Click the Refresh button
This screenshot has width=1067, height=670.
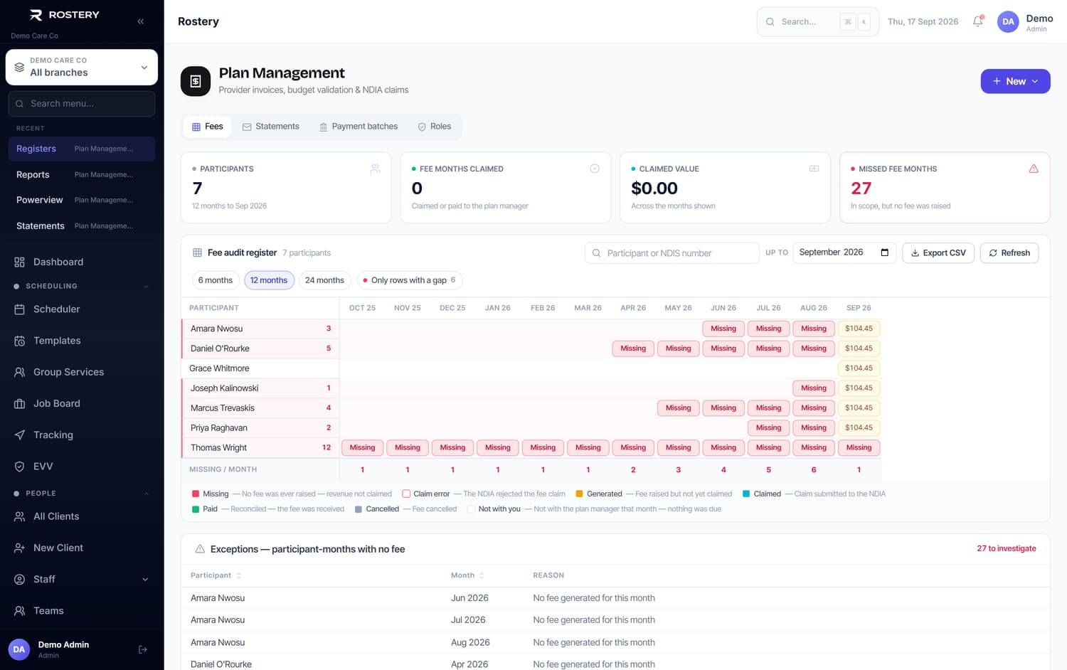tap(1009, 252)
